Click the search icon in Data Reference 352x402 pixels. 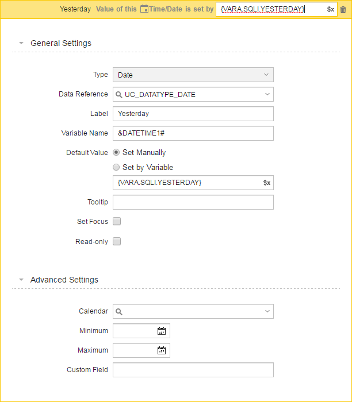[x=118, y=95]
